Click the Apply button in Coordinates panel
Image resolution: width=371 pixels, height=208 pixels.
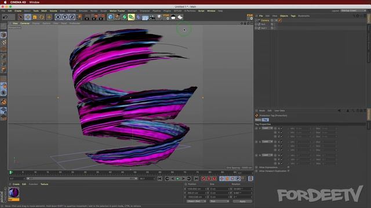[x=242, y=202]
